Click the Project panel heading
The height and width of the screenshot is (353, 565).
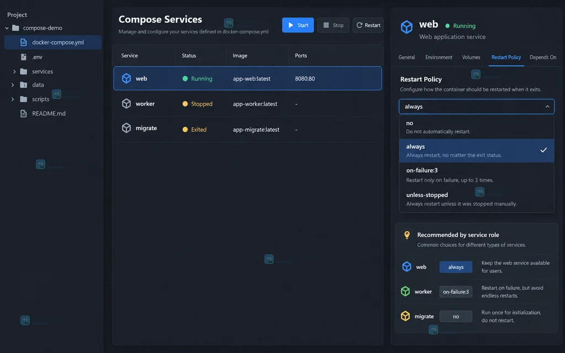(17, 15)
